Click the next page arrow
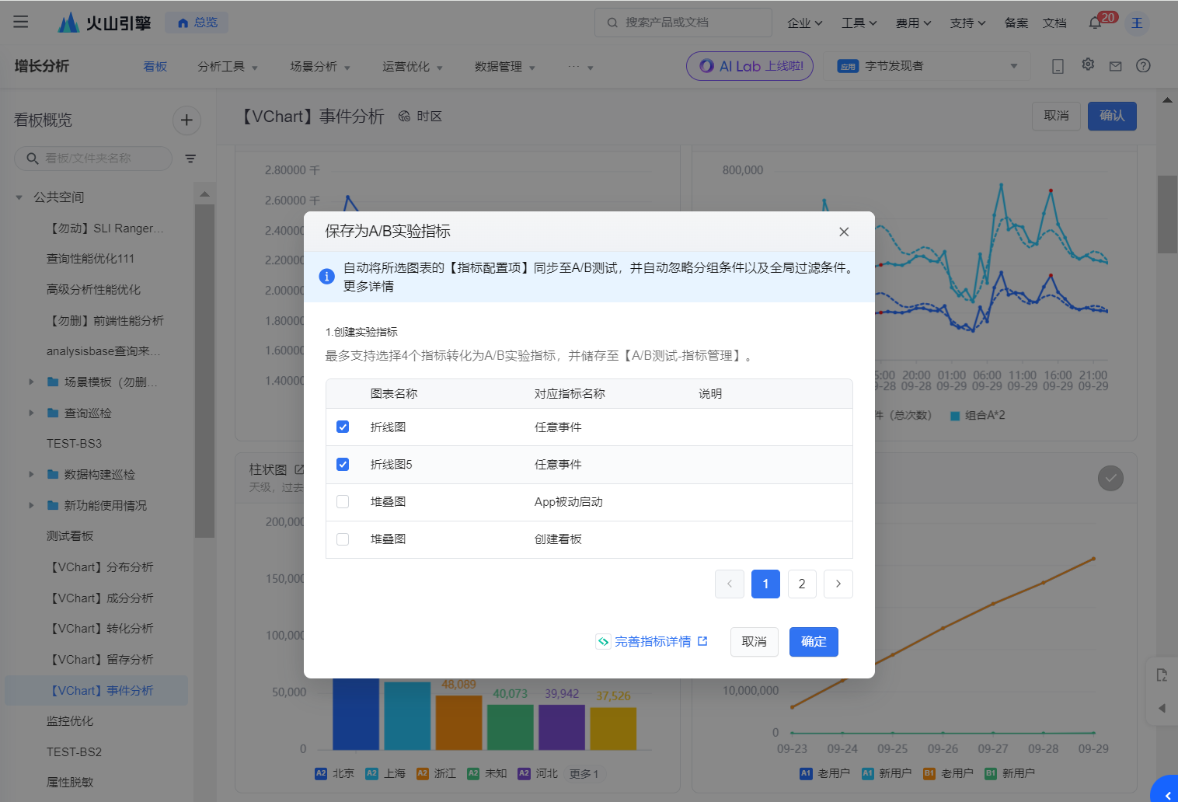Image resolution: width=1178 pixels, height=802 pixels. 838,584
